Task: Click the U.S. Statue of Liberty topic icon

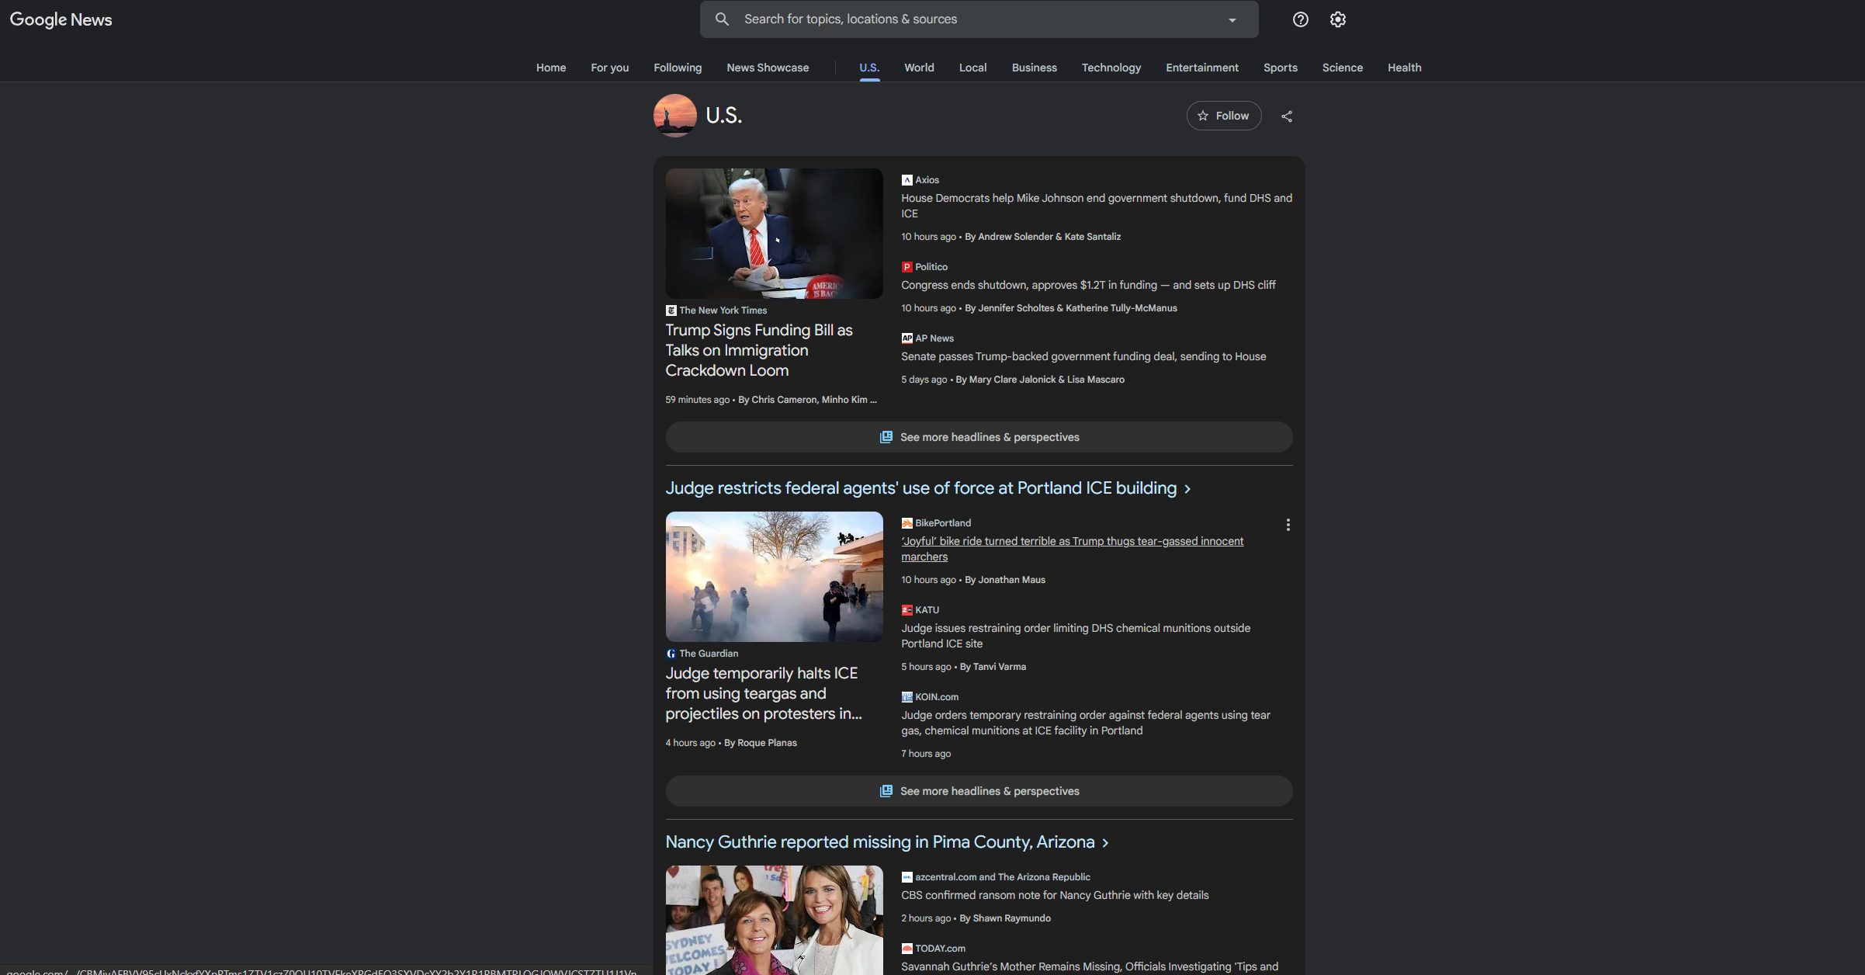Action: pyautogui.click(x=674, y=116)
